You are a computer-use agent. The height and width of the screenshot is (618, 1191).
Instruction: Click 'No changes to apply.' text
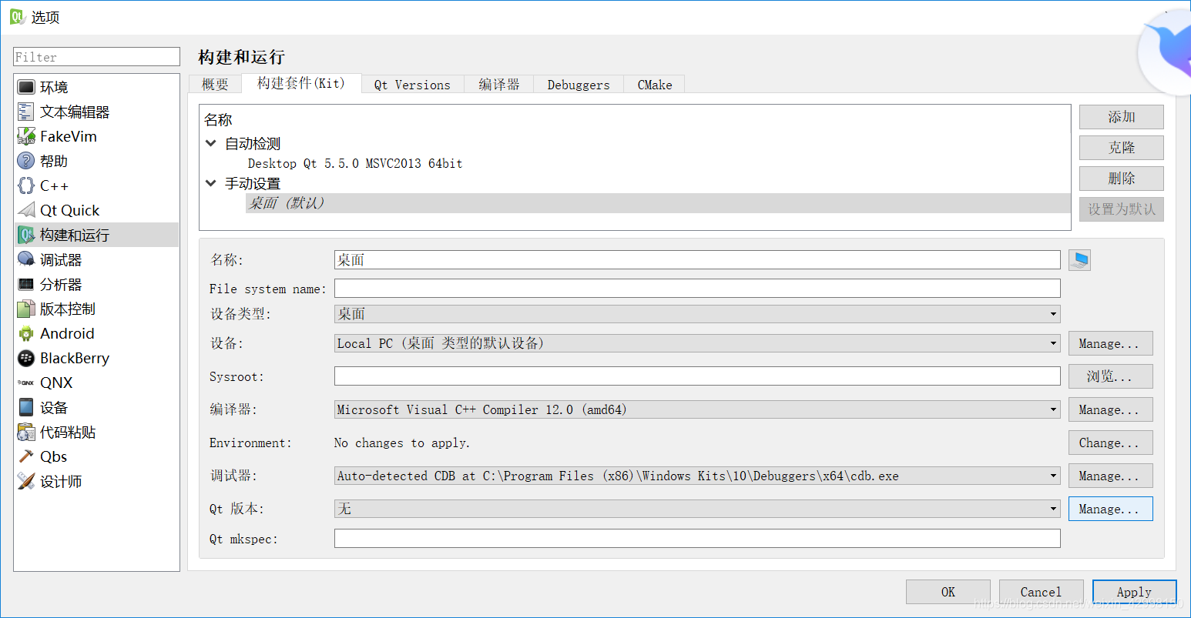402,443
